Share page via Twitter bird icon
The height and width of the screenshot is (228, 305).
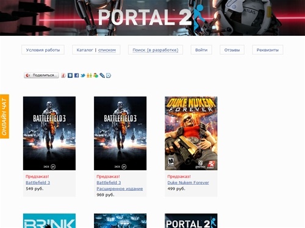(83, 75)
